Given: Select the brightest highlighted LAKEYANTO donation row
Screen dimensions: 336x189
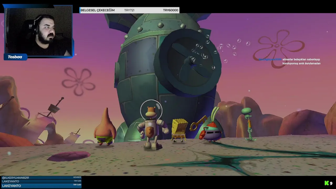Looking at the screenshot, I should [x=41, y=186].
